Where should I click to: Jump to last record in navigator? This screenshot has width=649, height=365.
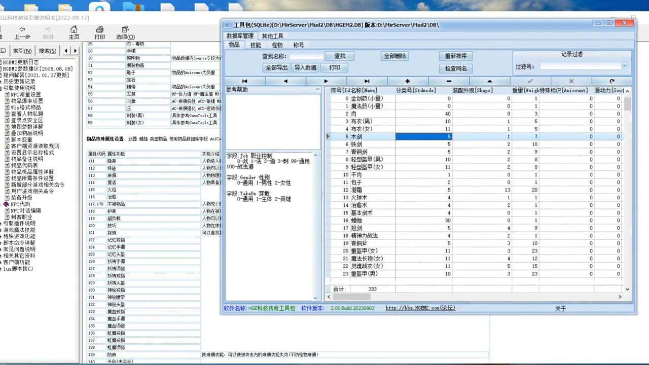[x=367, y=81]
